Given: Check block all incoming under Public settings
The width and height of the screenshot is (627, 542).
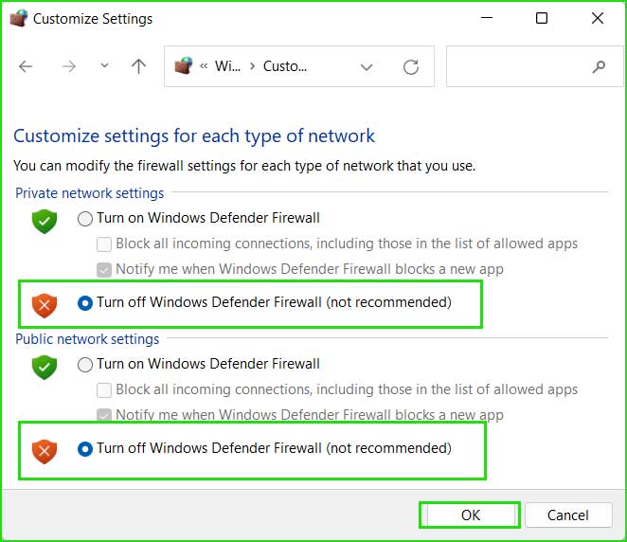Looking at the screenshot, I should (x=104, y=390).
